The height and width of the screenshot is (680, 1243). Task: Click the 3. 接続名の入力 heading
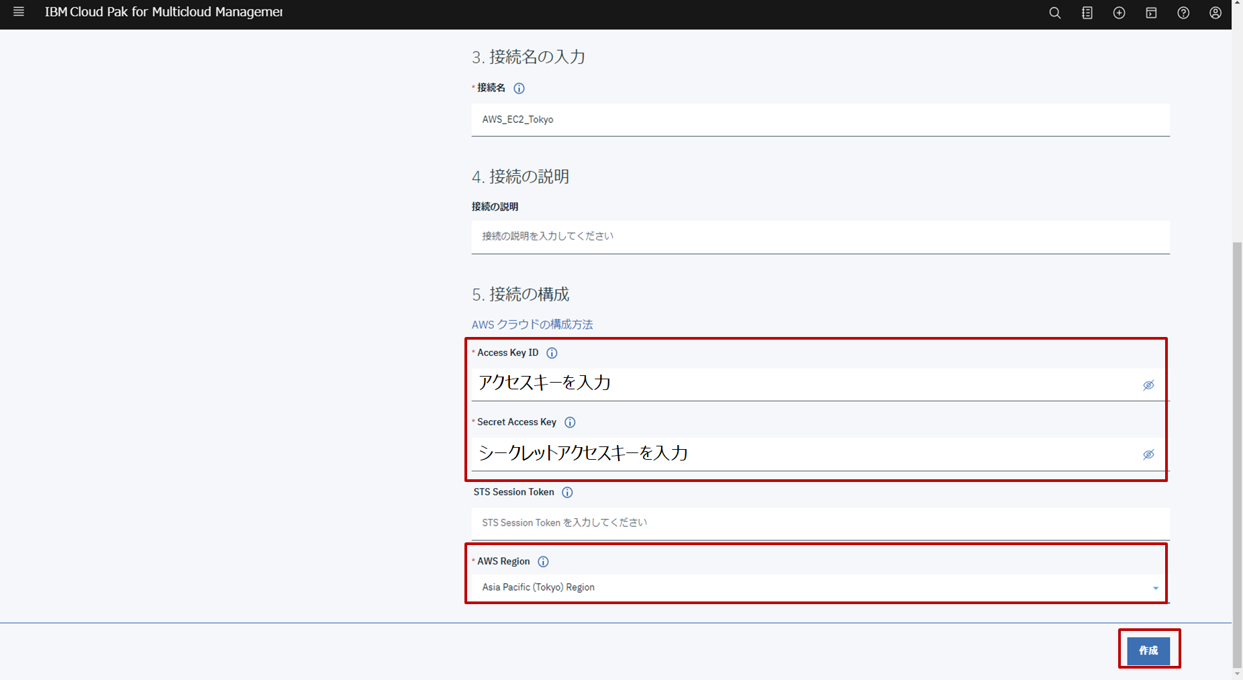click(x=528, y=57)
